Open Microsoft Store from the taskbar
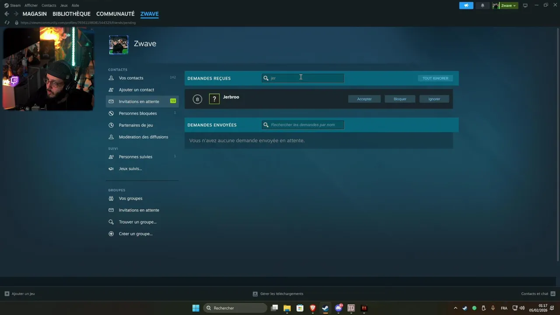Viewport: 560px width, 315px height. [x=300, y=308]
